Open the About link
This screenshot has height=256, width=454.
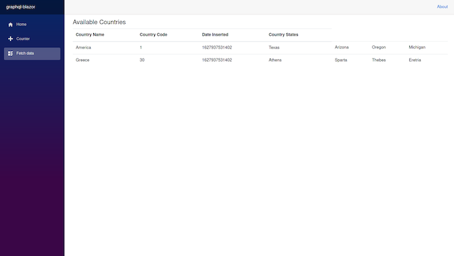442,7
